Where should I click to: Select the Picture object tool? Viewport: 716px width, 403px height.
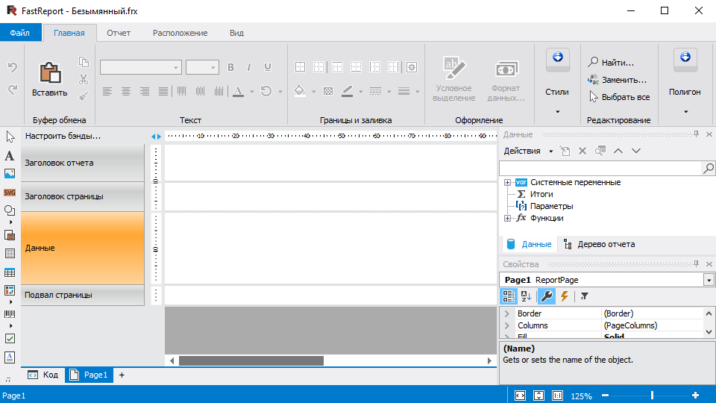(x=10, y=174)
